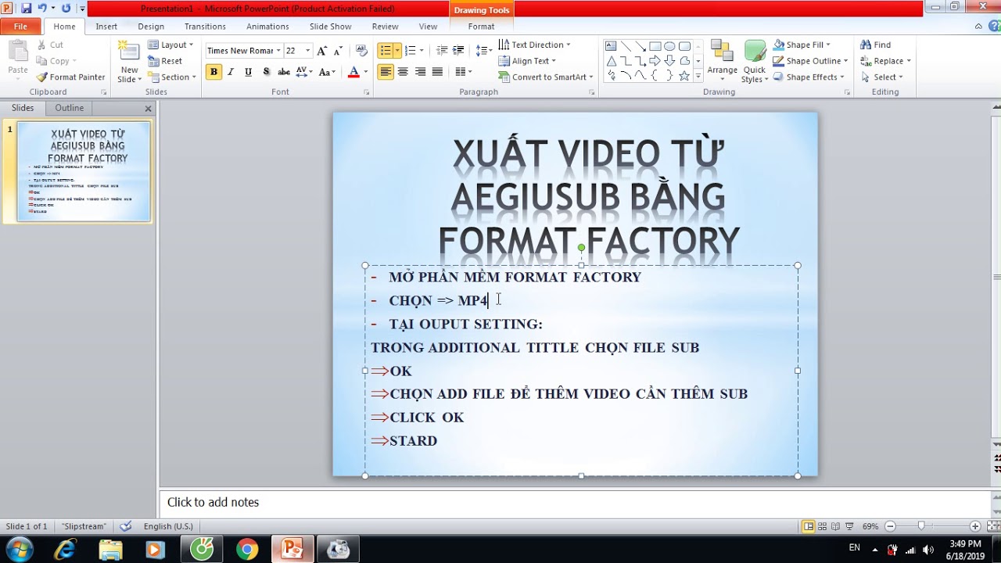Increase list indent level
This screenshot has height=563, width=1001.
[x=460, y=51]
